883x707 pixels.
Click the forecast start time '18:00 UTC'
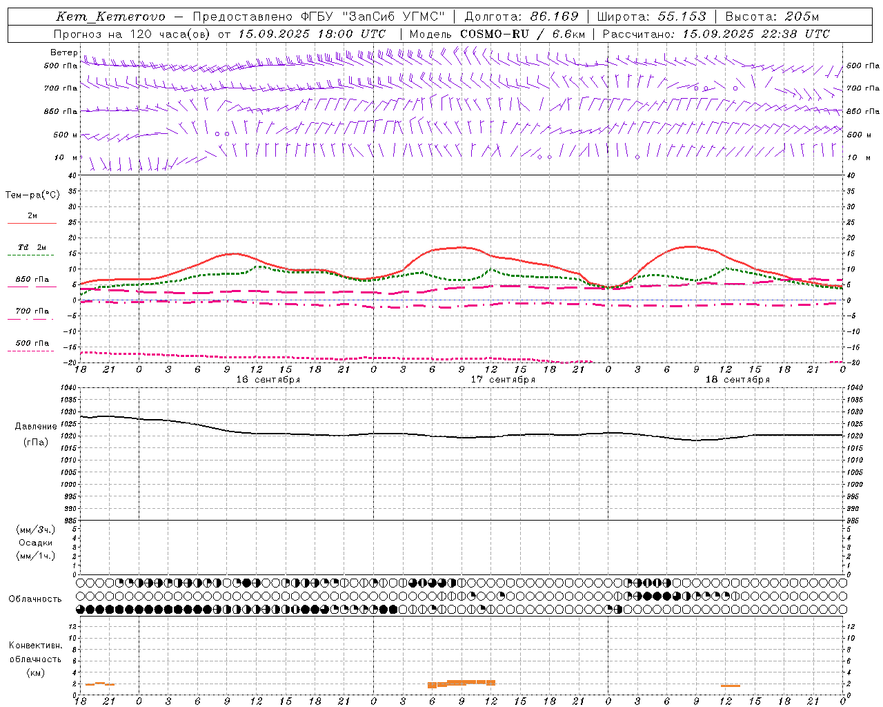coord(353,34)
